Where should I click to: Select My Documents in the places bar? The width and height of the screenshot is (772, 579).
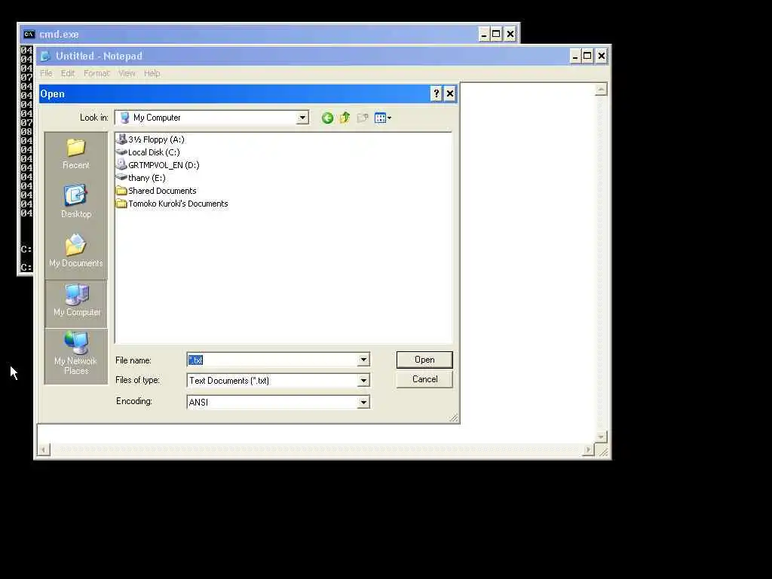tap(76, 250)
